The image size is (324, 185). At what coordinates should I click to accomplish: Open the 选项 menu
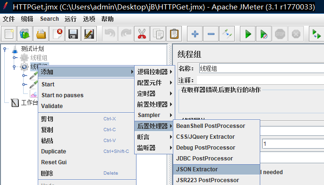coord(89,19)
